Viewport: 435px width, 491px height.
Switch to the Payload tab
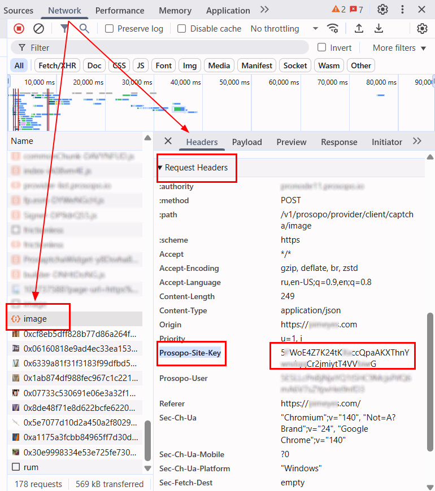pos(247,142)
